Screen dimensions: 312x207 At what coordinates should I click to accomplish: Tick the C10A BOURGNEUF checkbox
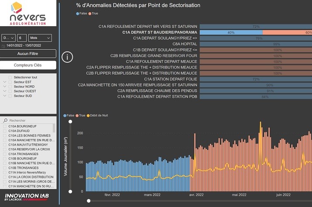4,126
